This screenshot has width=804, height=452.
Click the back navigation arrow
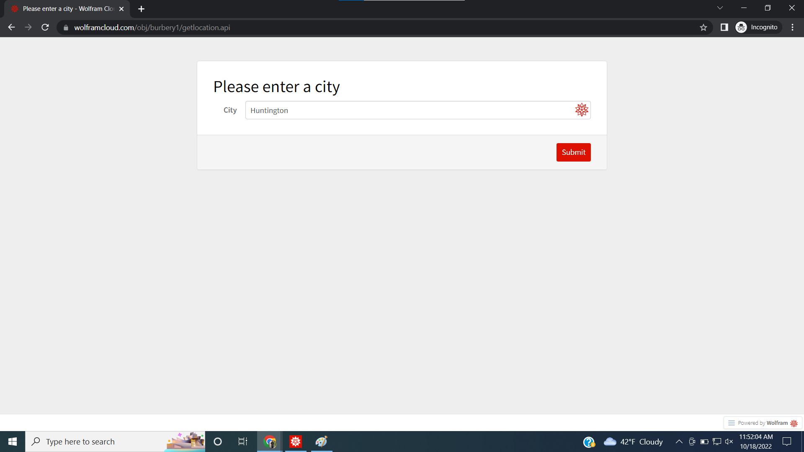tap(11, 28)
